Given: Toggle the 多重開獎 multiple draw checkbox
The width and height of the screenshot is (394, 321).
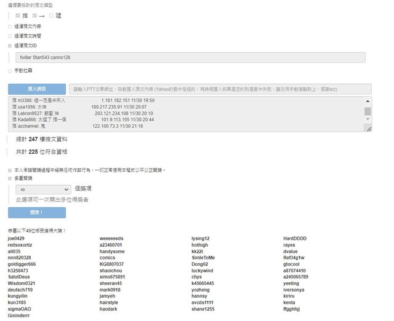Looking at the screenshot, I should [10, 178].
